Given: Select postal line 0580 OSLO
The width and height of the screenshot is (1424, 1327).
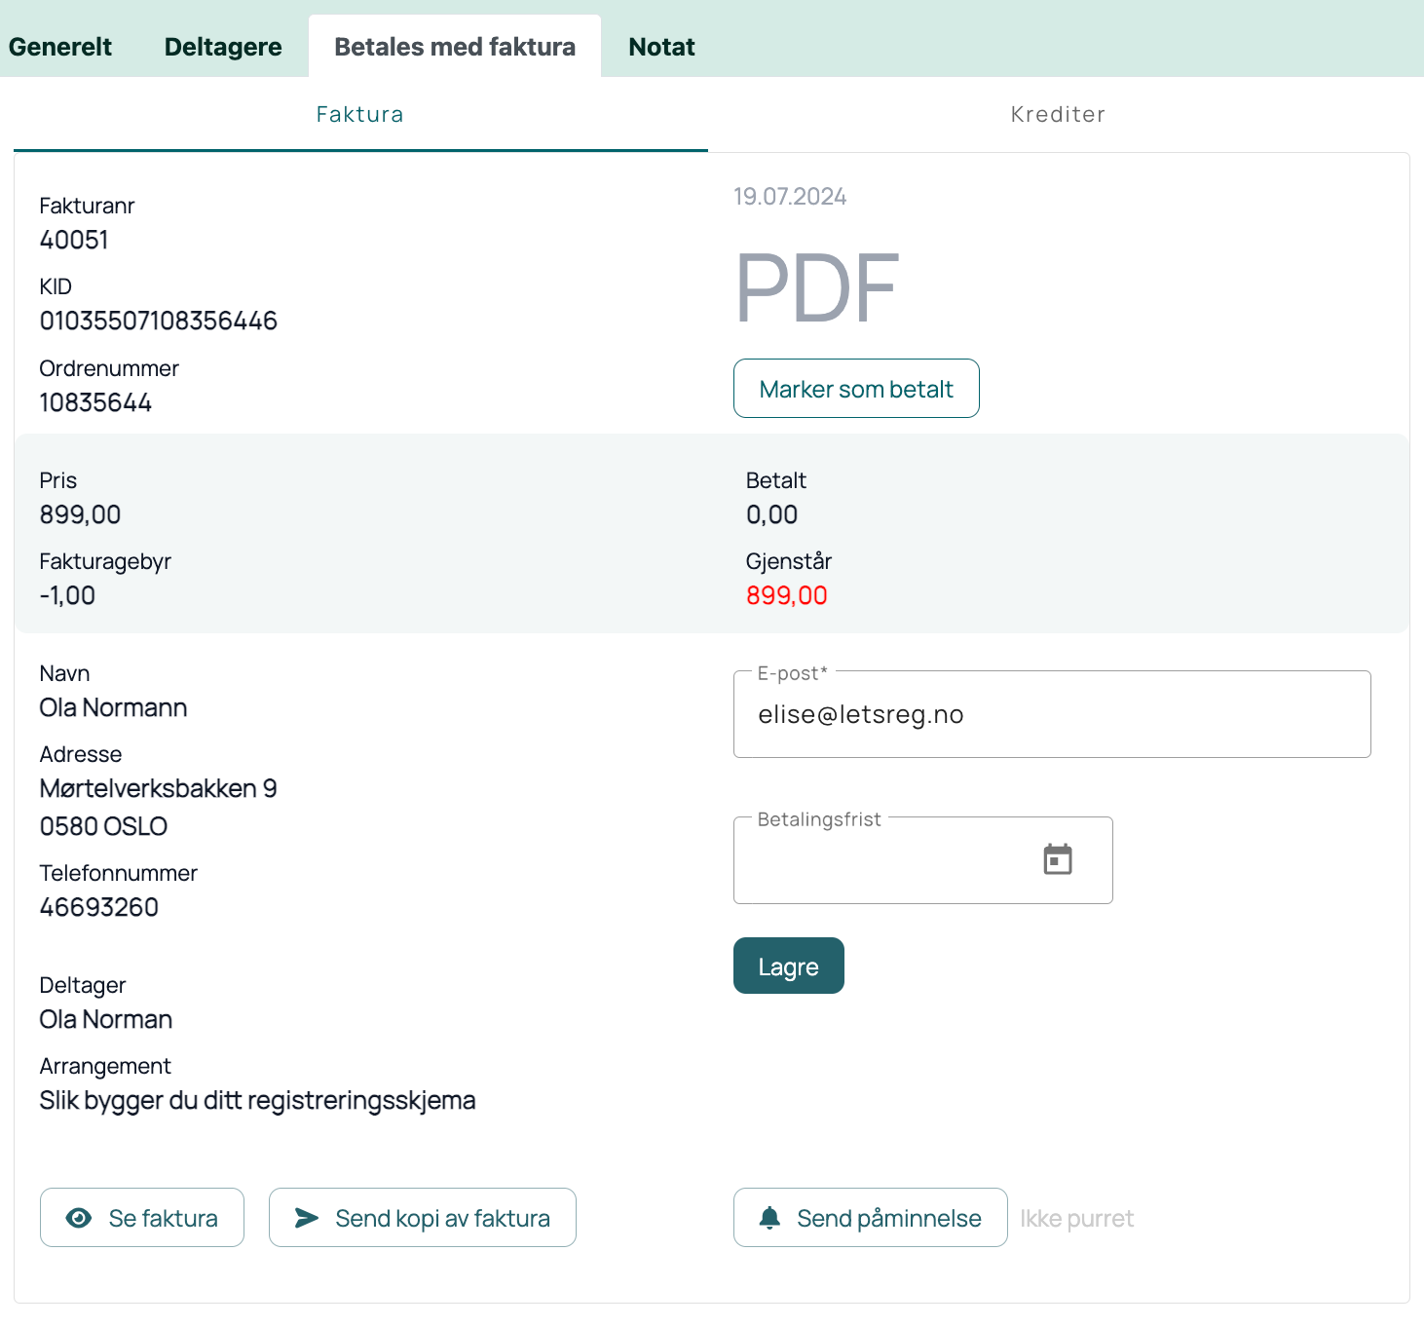Looking at the screenshot, I should pyautogui.click(x=103, y=826).
